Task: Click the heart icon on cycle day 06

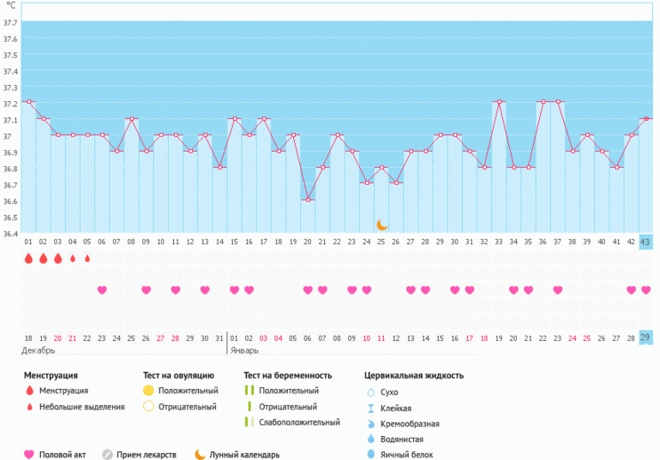Action: coord(102,290)
